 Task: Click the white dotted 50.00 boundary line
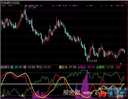click(x=63, y=84)
